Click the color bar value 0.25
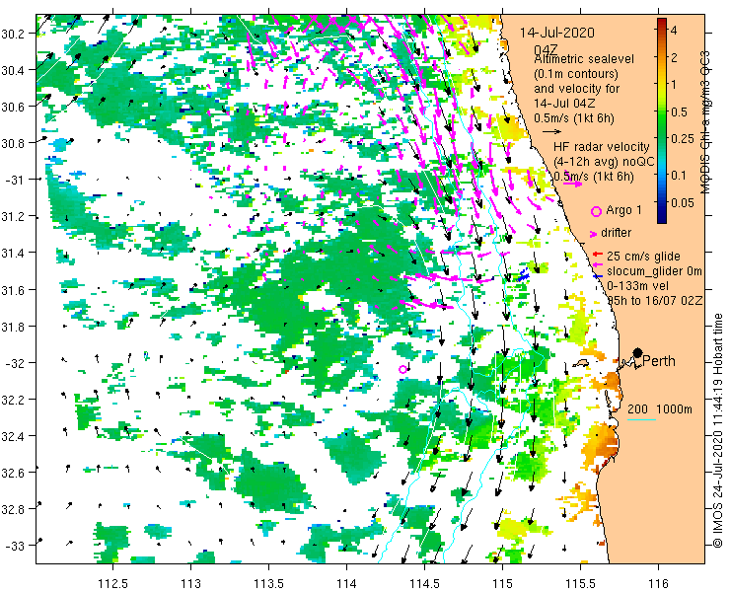This screenshot has height=592, width=730. 682,139
